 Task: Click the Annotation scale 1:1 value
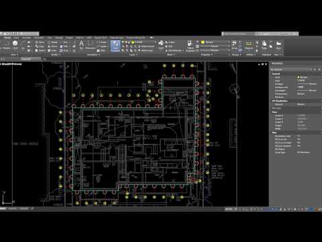point(299,136)
